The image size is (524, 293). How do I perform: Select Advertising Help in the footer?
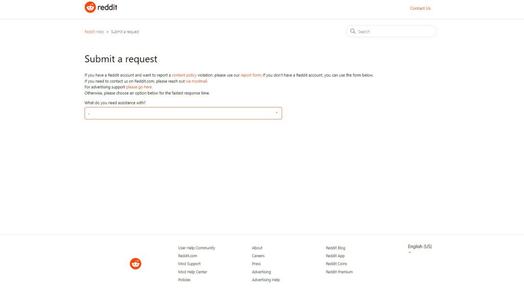click(266, 280)
